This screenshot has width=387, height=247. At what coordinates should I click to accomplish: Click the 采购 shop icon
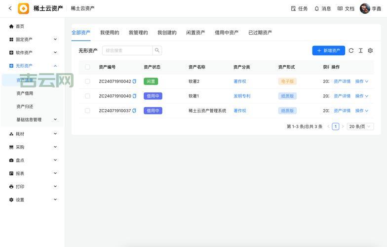pos(11,147)
